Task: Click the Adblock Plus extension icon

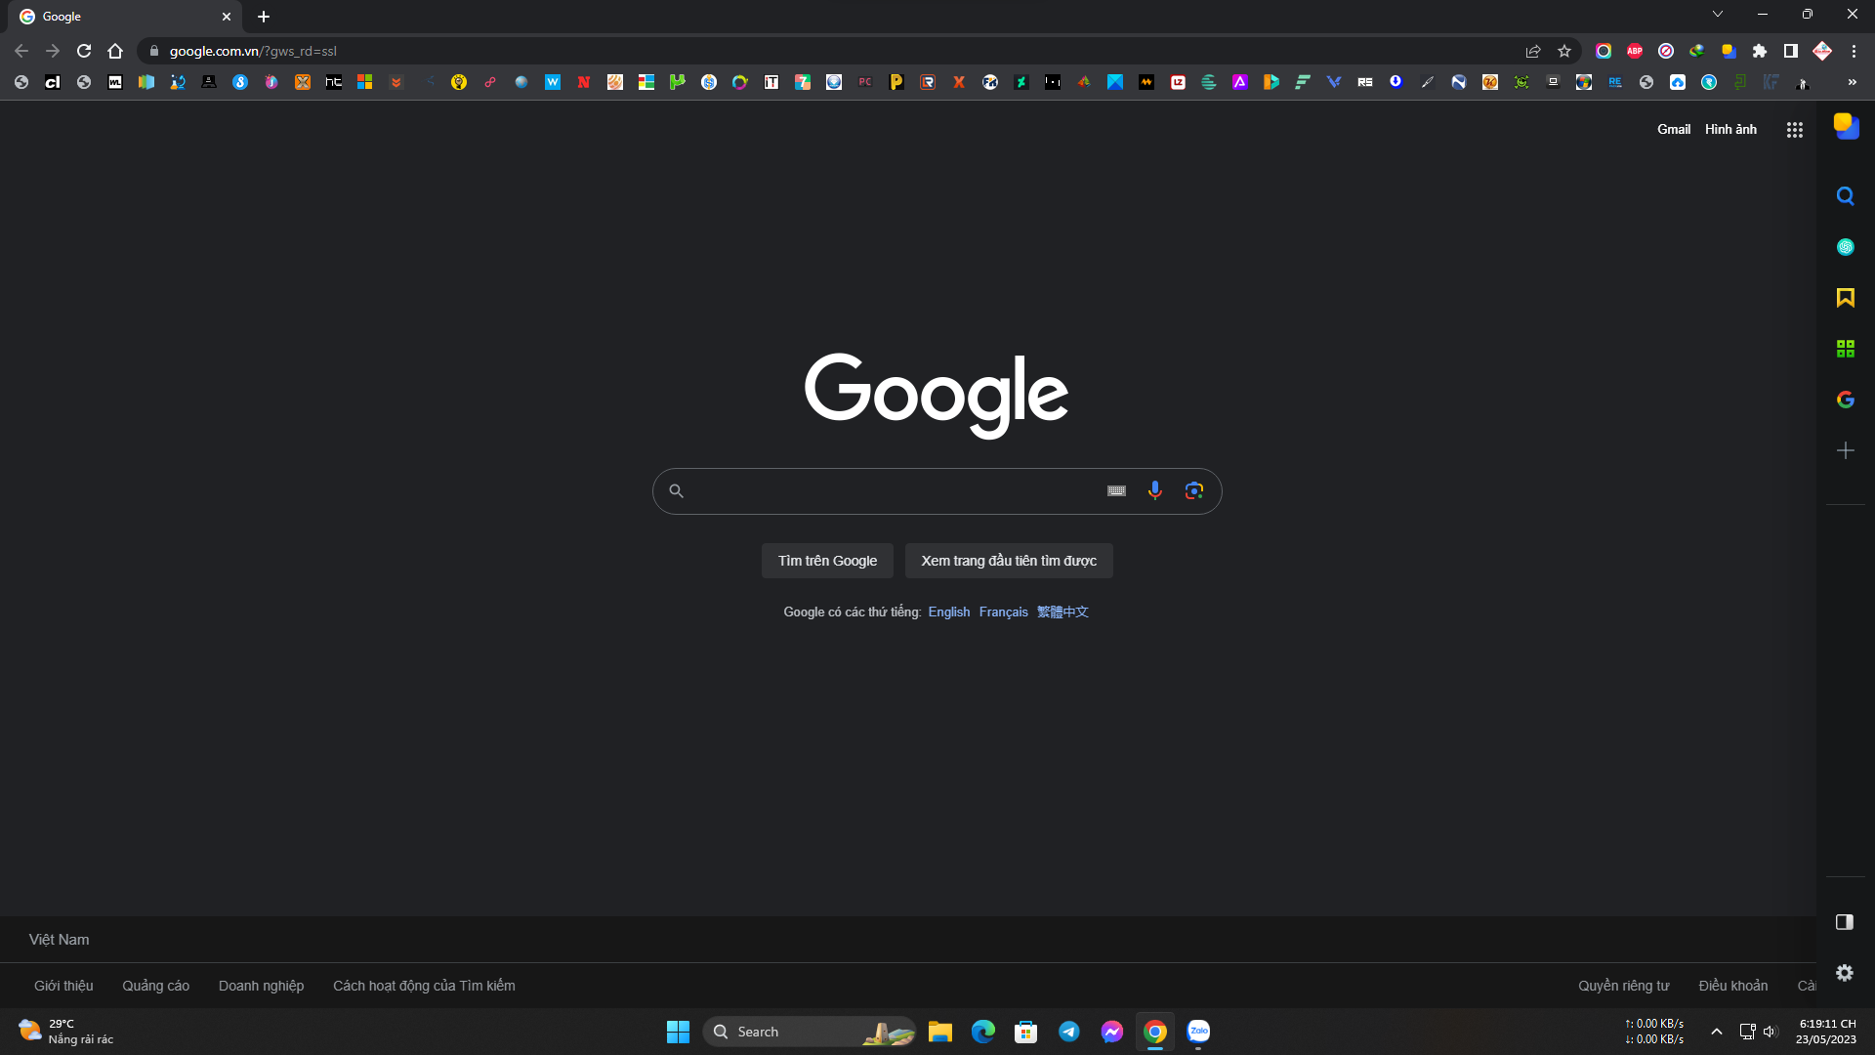Action: click(1635, 51)
